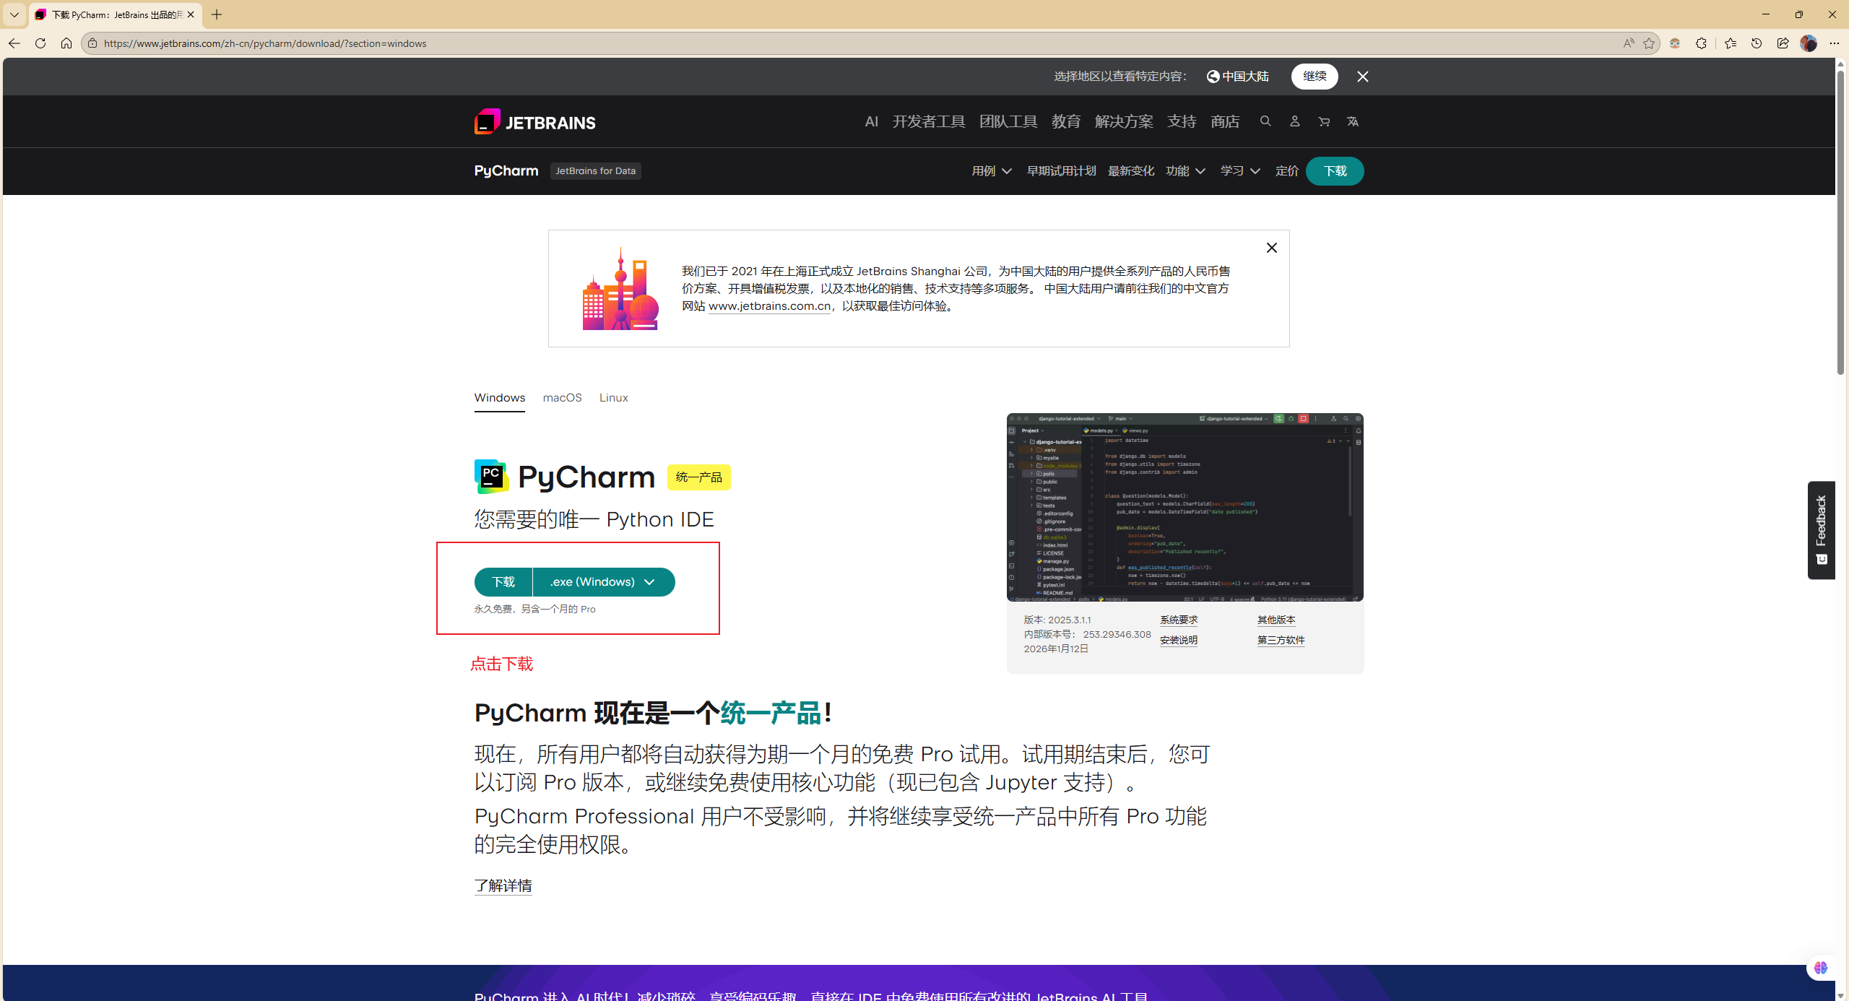Open the .exe (Windows) installer dropdown
The width and height of the screenshot is (1849, 1001).
tap(603, 582)
